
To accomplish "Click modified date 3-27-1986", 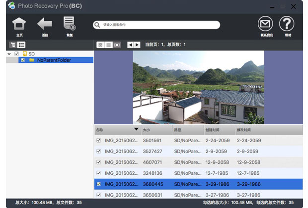I will click(x=248, y=195).
